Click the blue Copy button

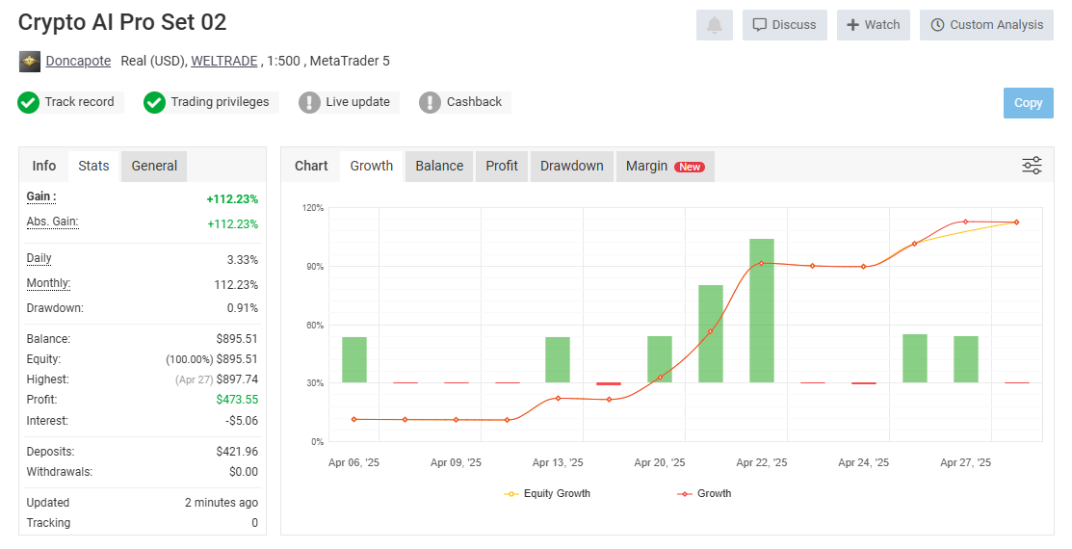1029,103
